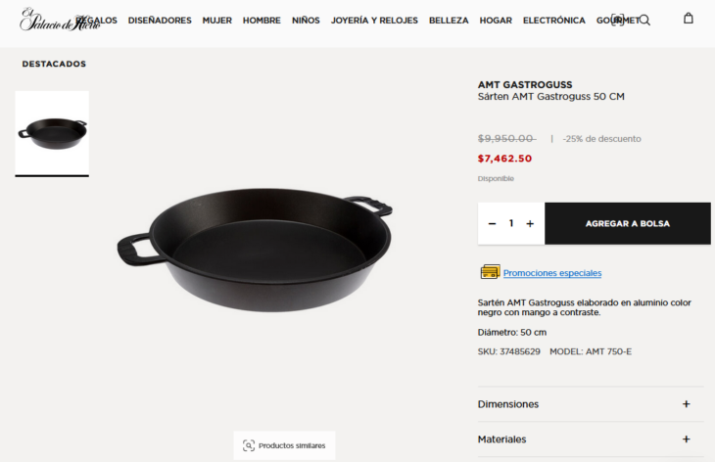Click the promotions card icon

[x=490, y=272]
